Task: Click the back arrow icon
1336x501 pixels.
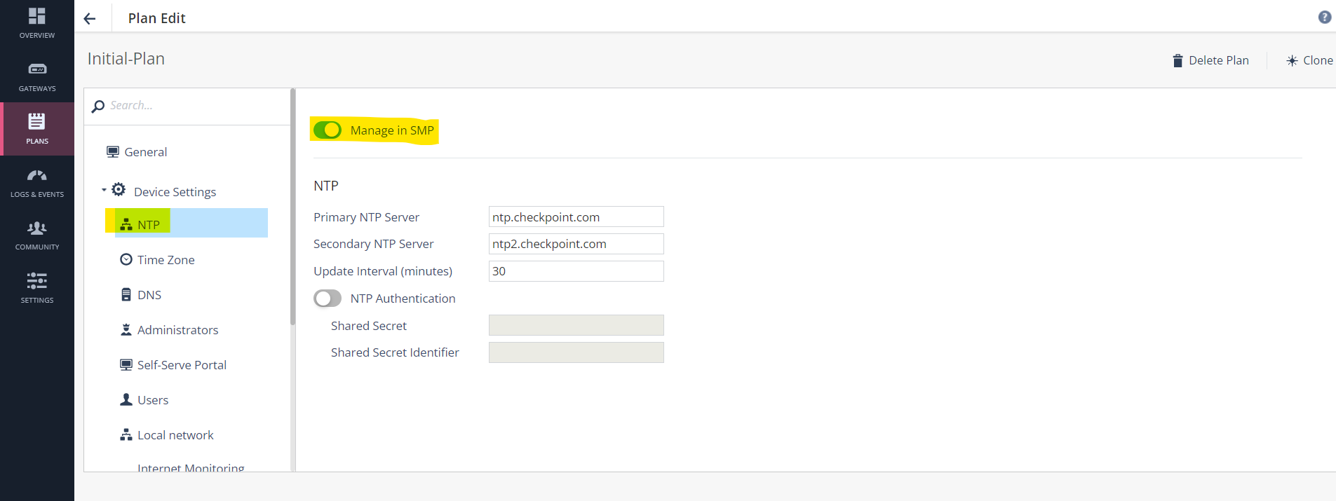Action: tap(90, 19)
